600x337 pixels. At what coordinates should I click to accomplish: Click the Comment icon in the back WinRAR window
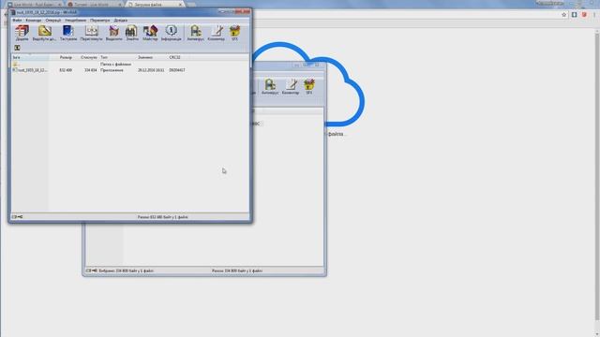pos(291,87)
